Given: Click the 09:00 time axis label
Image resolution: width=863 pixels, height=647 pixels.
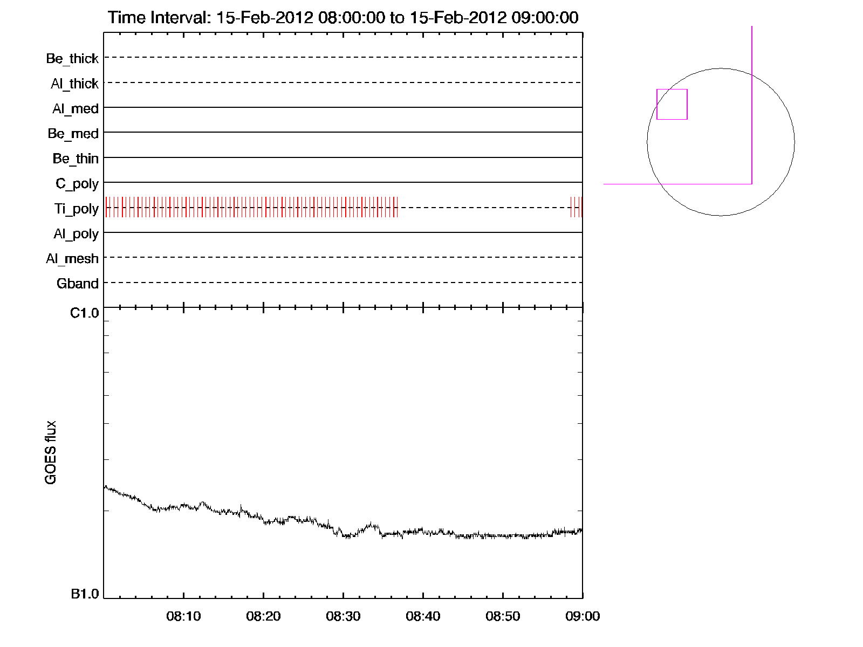Looking at the screenshot, I should 583,616.
